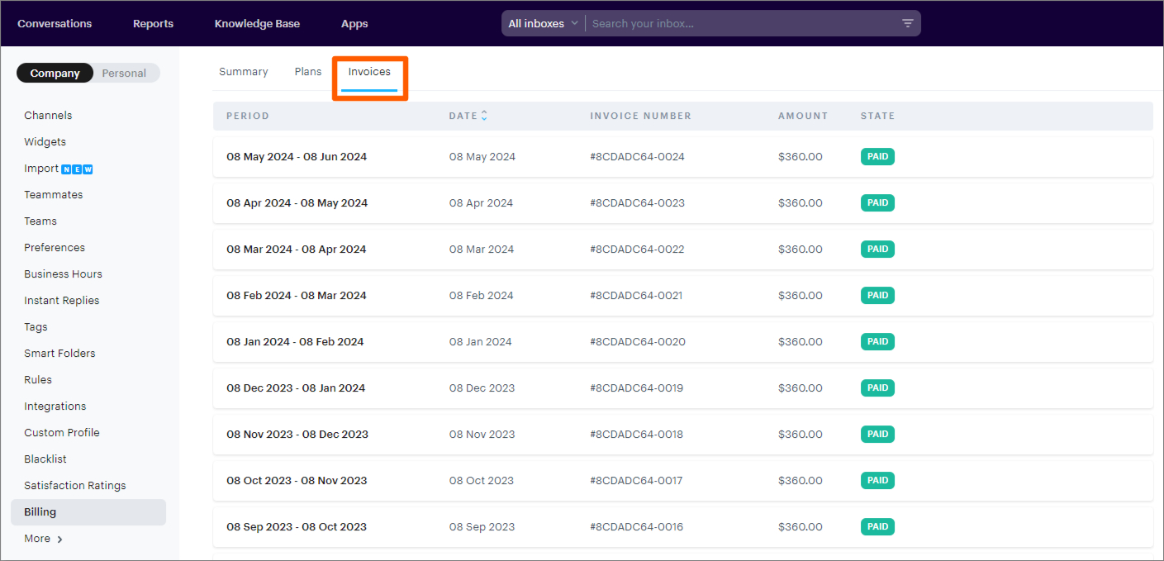
Task: Open Reports in the top navigation
Action: pos(153,23)
